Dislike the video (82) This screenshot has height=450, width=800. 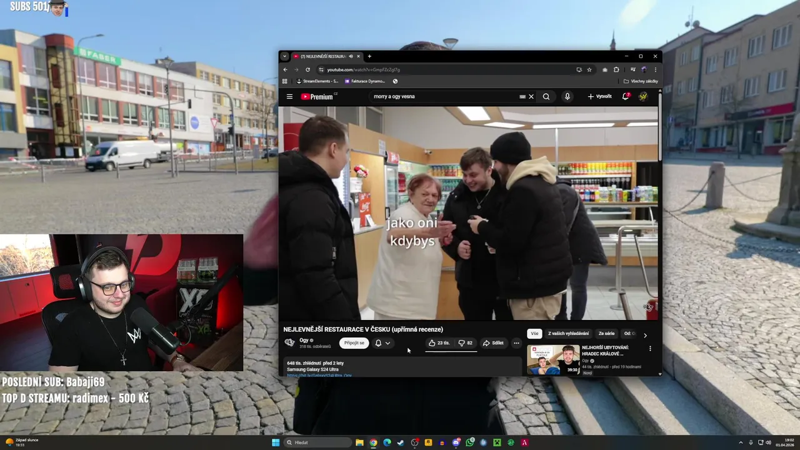click(466, 343)
